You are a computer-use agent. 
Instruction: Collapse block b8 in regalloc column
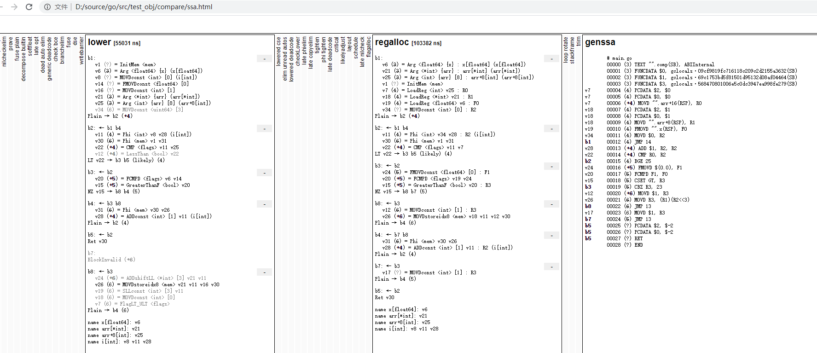coord(551,204)
